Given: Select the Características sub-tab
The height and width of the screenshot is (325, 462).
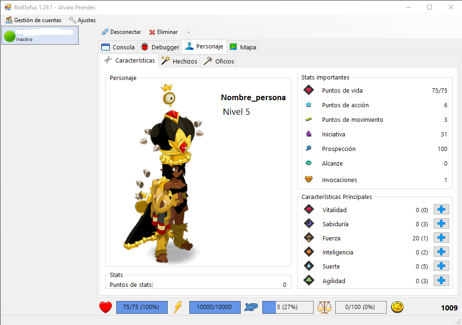Looking at the screenshot, I should 129,60.
